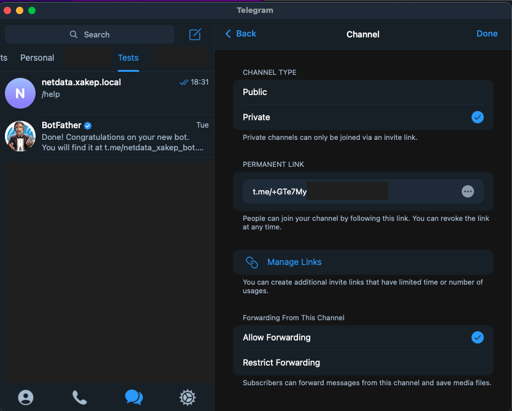Click the 'Done! Congratulations' message preview
The width and height of the screenshot is (512, 411).
click(123, 142)
